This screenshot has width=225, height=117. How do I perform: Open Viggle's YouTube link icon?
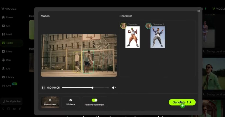click(x=14, y=109)
